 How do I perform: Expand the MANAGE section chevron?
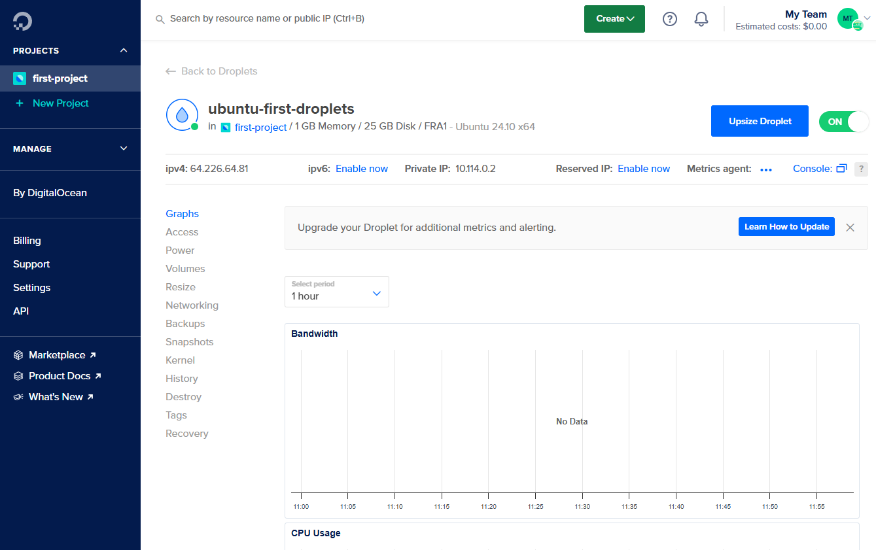pyautogui.click(x=124, y=148)
